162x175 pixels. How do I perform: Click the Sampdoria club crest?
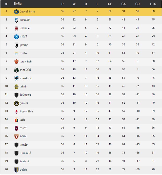(16, 78)
